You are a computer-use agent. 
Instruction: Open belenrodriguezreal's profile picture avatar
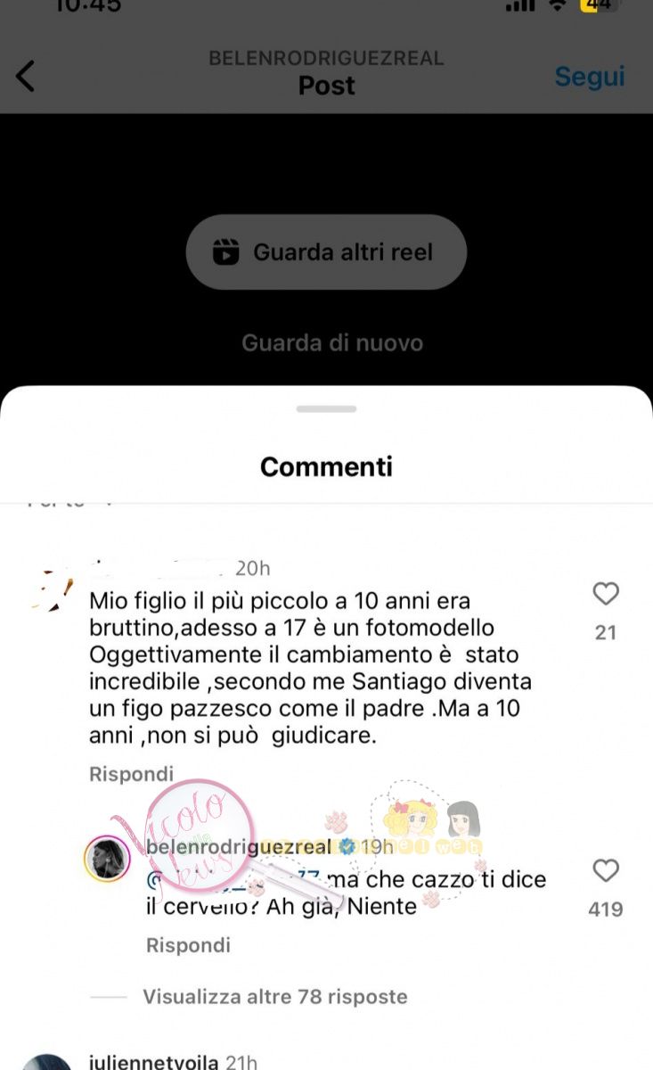coord(107,859)
